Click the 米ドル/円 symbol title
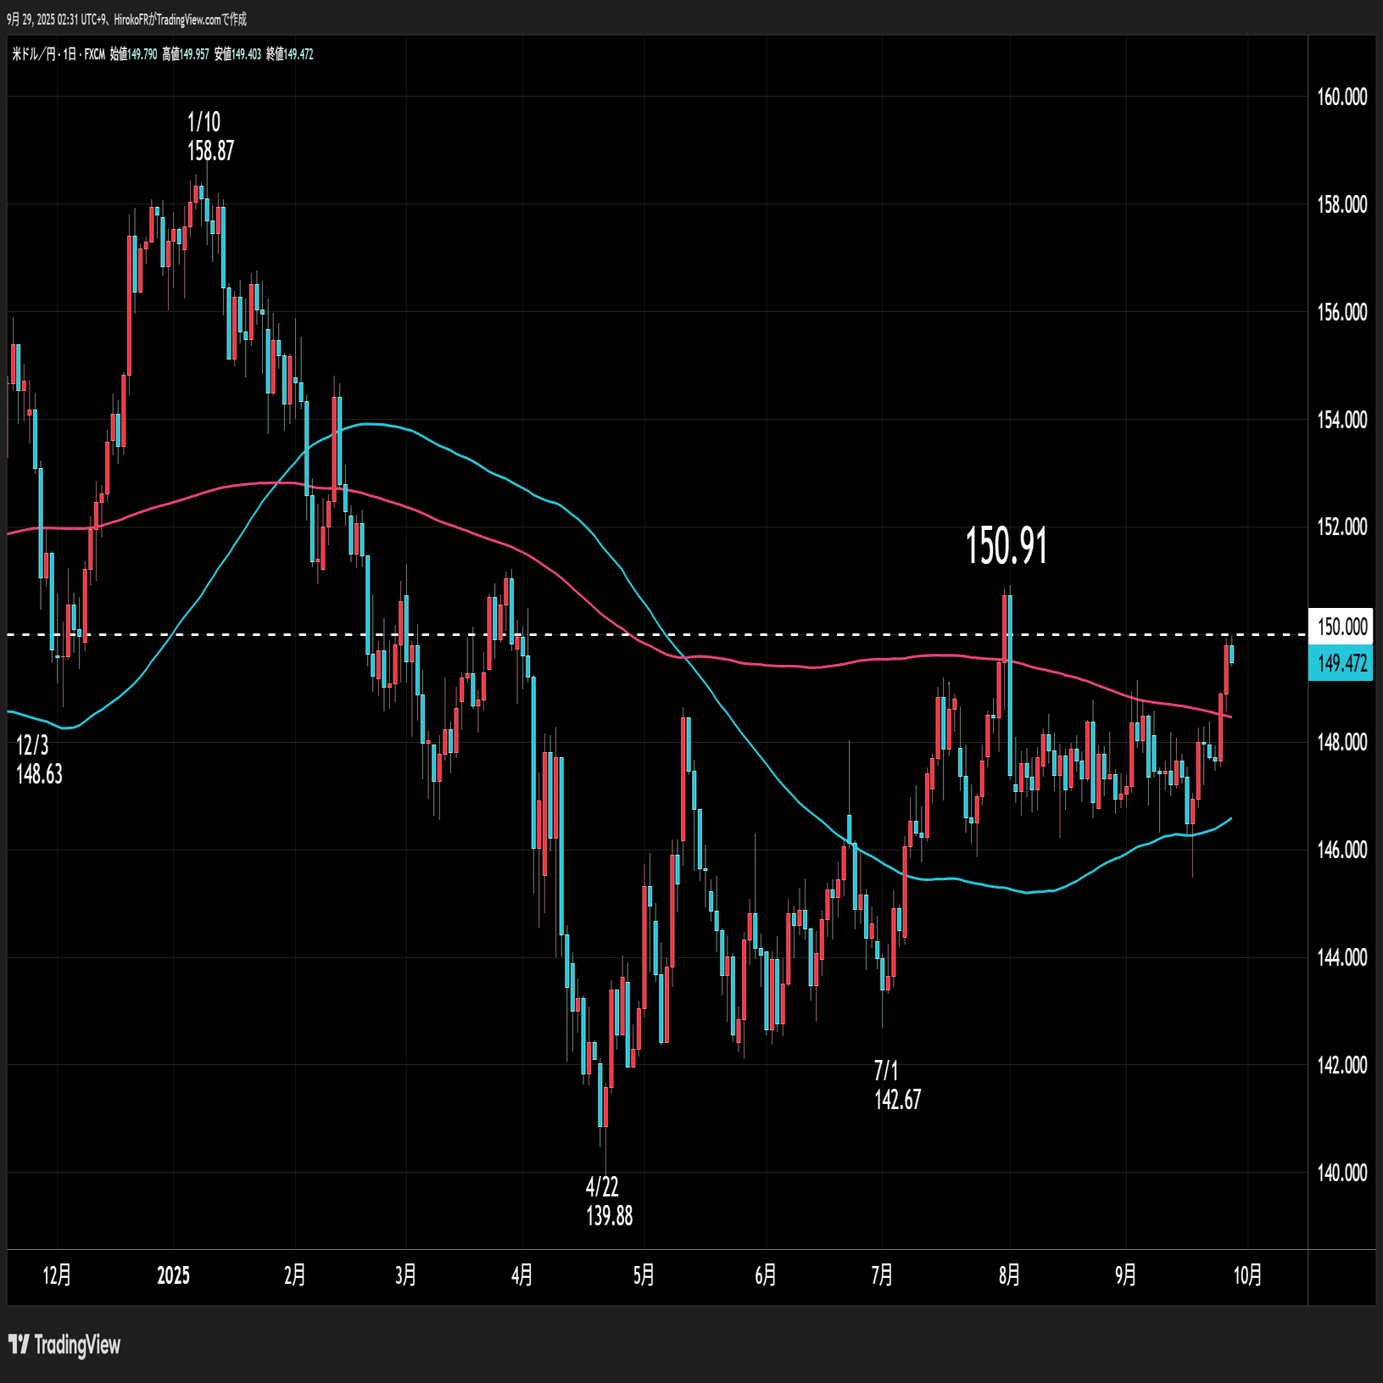The width and height of the screenshot is (1383, 1383). pos(33,54)
